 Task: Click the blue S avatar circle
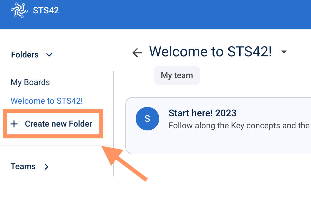coord(147,119)
